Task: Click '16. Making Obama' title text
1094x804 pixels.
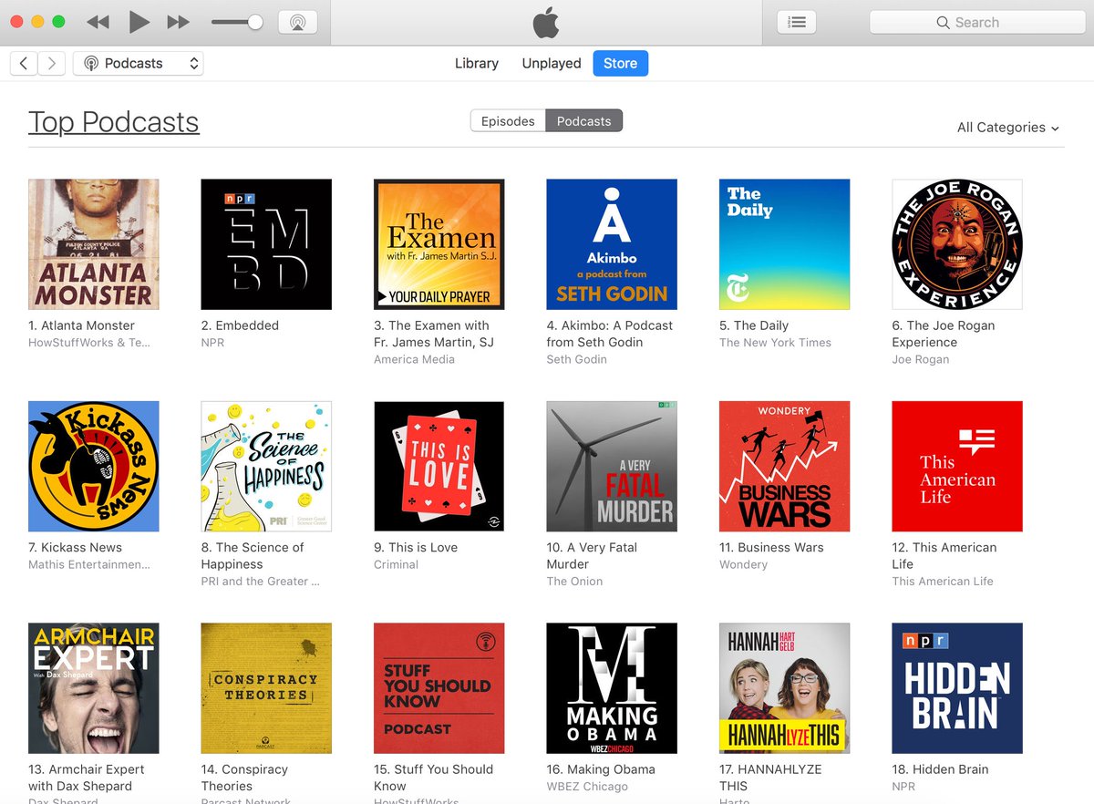Action: 601,769
